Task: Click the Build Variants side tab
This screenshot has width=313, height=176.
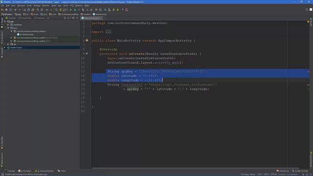Action: point(2,160)
